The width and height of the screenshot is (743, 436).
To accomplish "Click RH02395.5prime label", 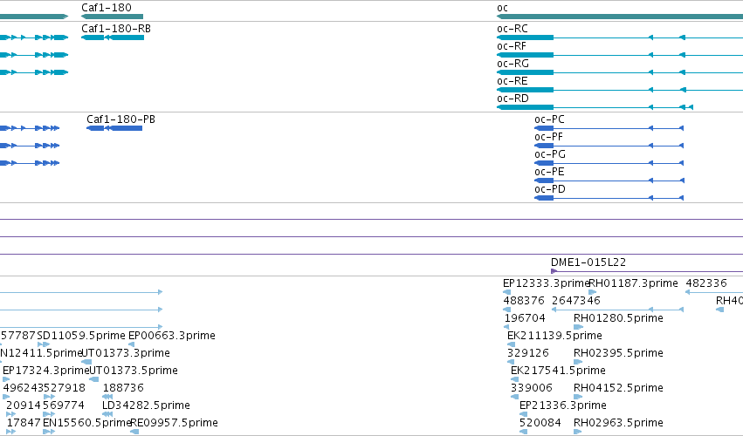I will [618, 353].
